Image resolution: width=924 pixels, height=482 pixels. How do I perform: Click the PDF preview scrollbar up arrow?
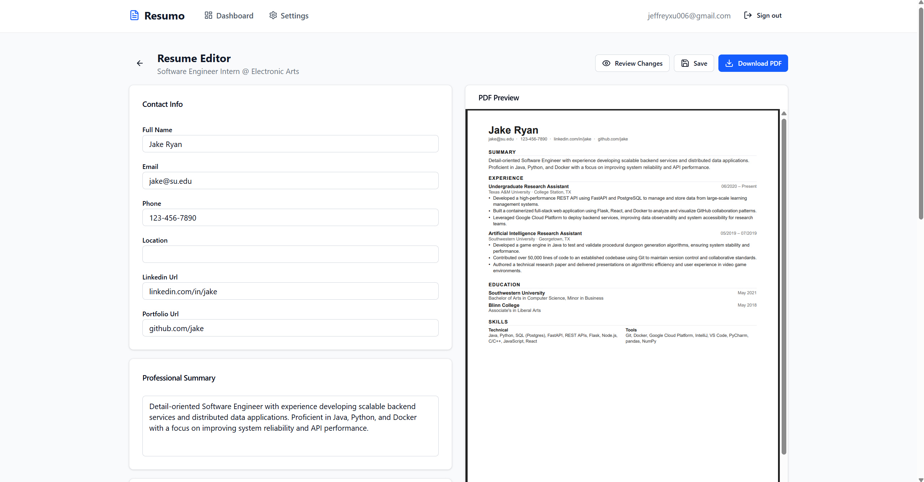784,114
